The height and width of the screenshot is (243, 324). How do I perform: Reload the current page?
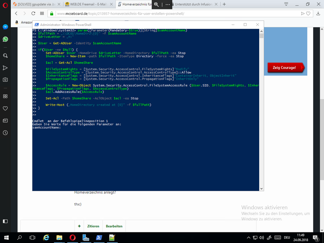point(33,14)
